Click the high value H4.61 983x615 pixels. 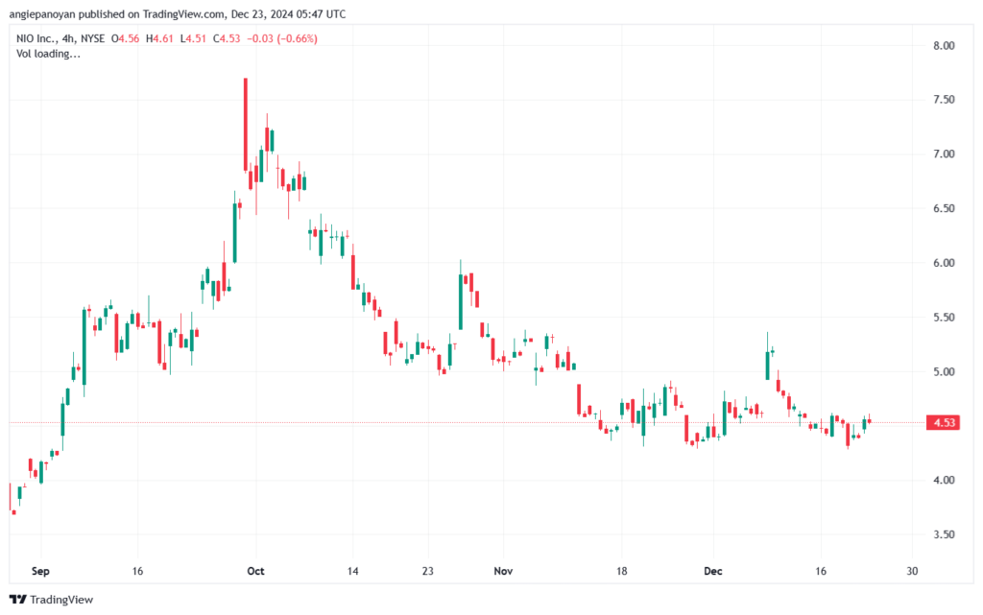point(159,38)
